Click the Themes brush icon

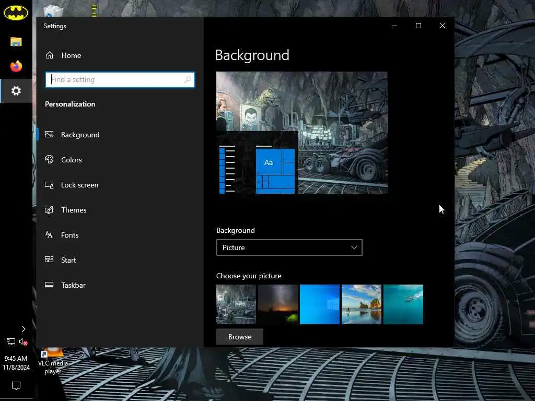[49, 210]
